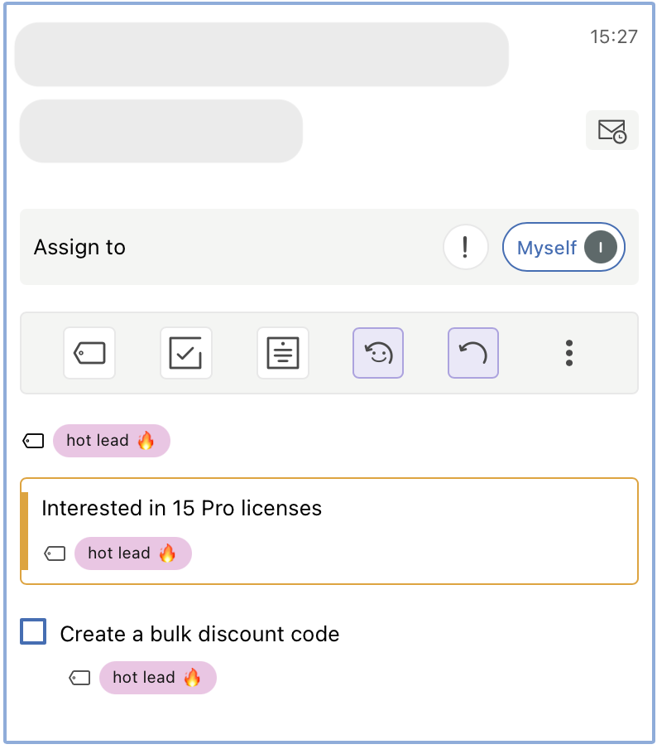Viewport: 657px width, 754px height.
Task: Click the task checkbox icon in the toolbar
Action: click(x=186, y=353)
